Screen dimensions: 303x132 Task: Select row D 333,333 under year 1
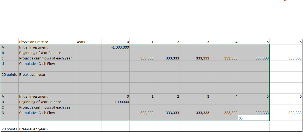(142, 113)
